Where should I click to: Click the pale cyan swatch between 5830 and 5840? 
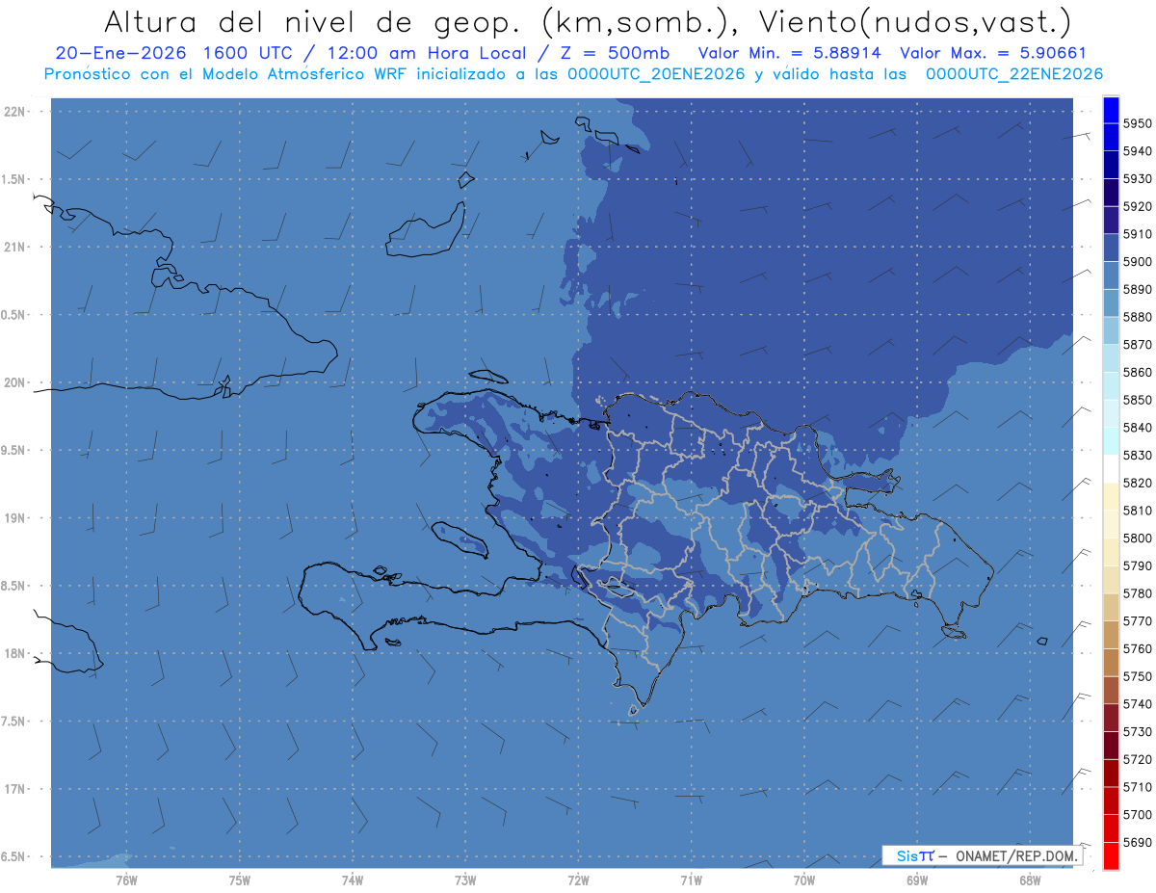click(1111, 441)
